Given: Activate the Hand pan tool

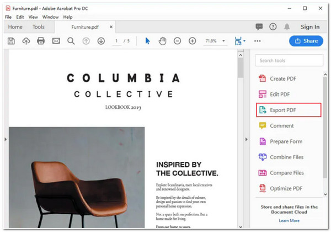Looking at the screenshot, I should pyautogui.click(x=163, y=41).
